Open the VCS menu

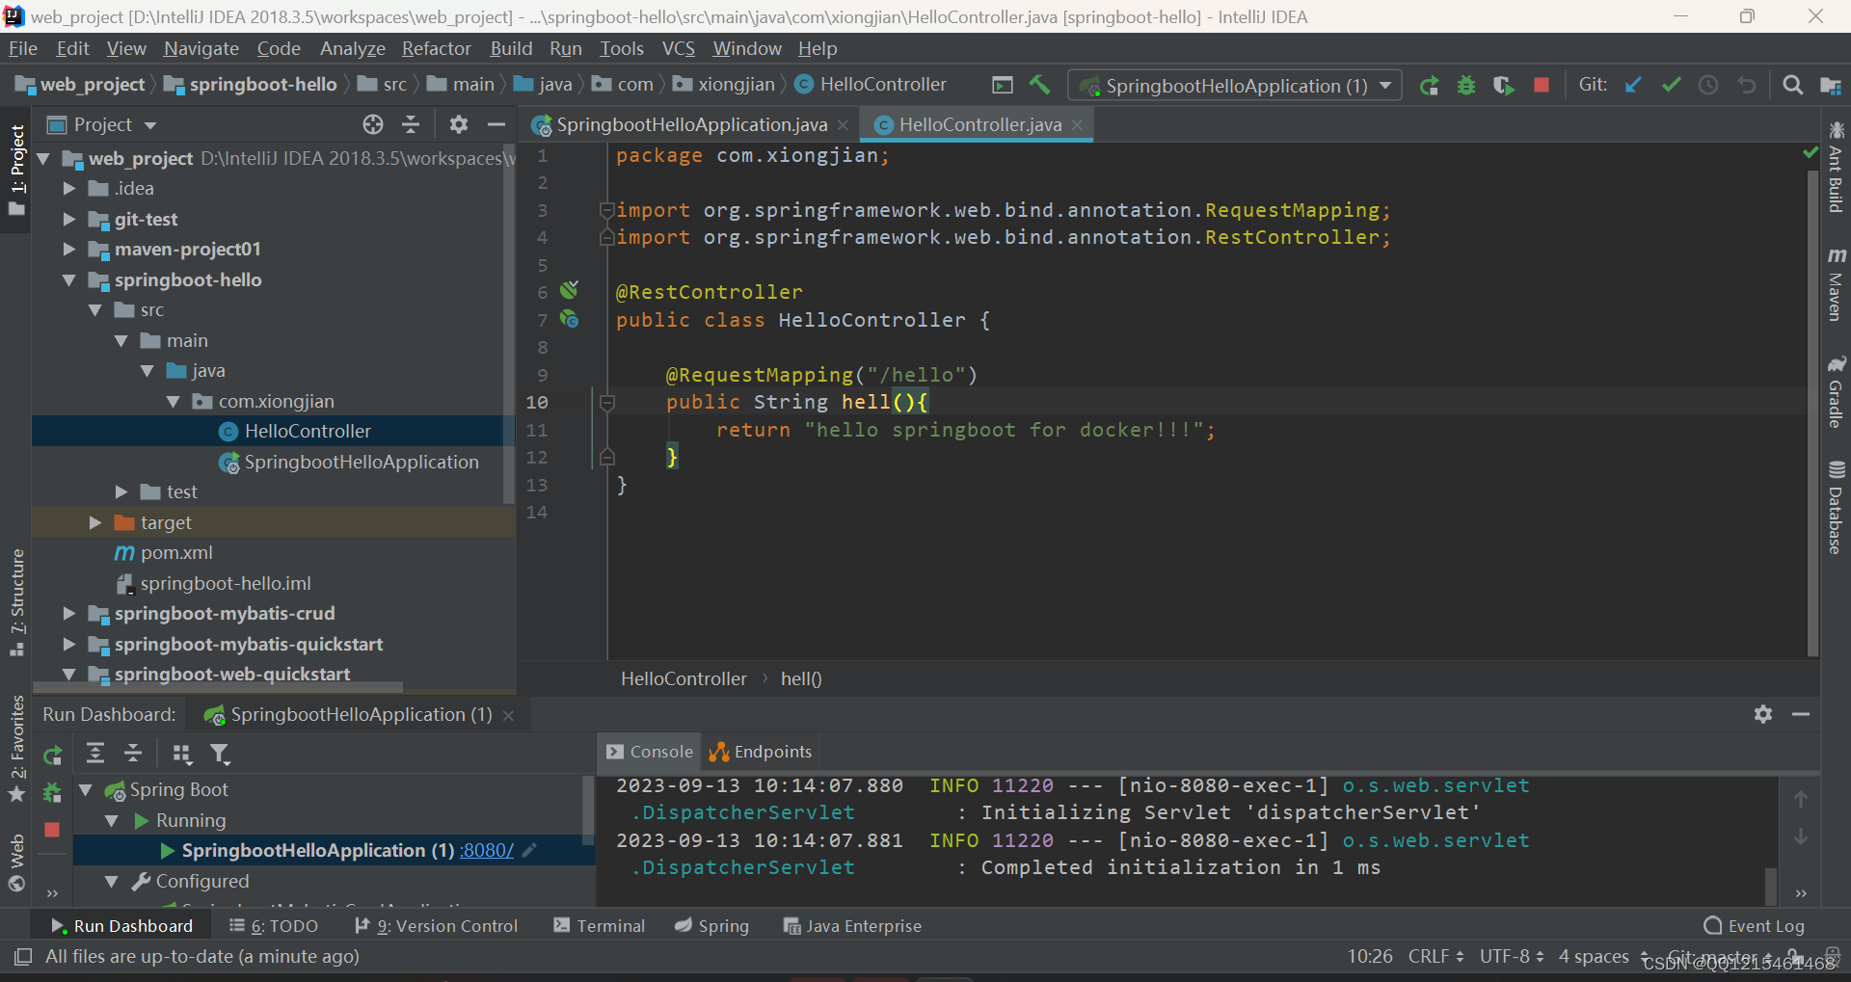pyautogui.click(x=679, y=48)
